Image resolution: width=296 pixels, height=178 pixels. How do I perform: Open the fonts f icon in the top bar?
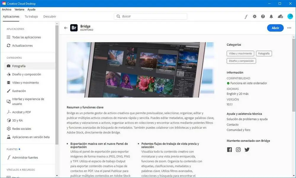pyautogui.click(x=246, y=17)
